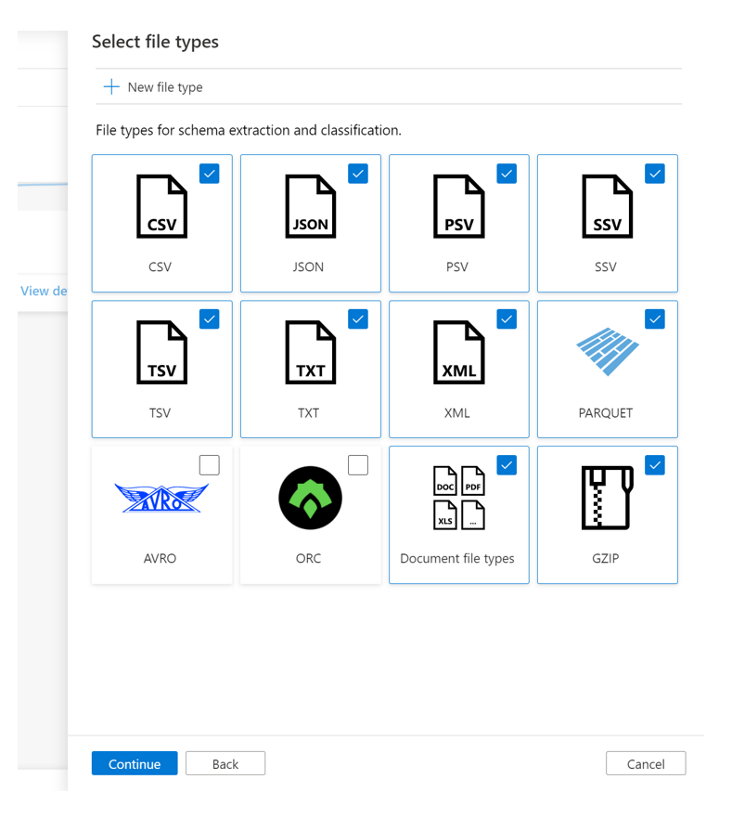Uncheck the TSV checkbox
732x831 pixels.
(x=210, y=319)
